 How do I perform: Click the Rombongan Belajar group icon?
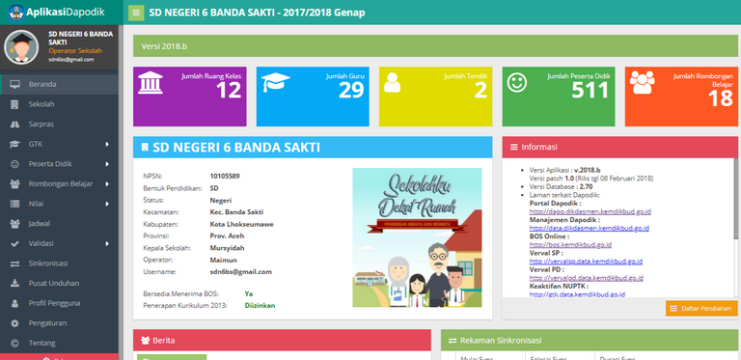15,183
